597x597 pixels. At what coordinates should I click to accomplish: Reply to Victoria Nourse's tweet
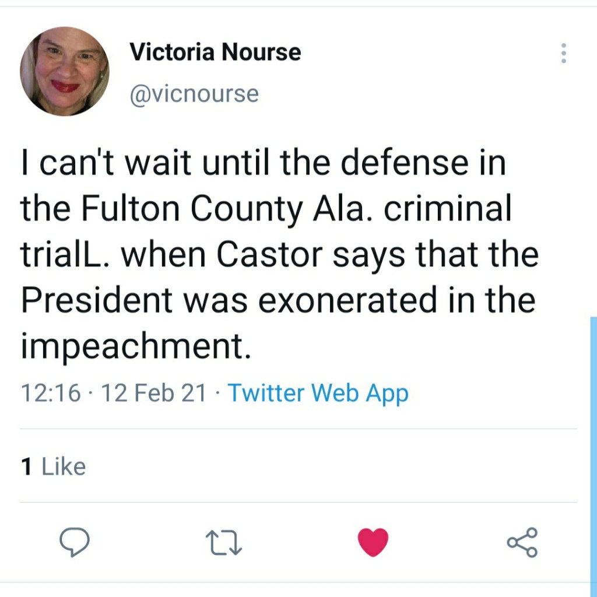point(75,542)
